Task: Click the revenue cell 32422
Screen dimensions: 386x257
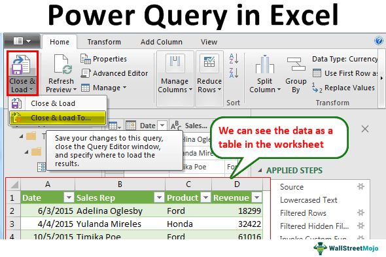Action: point(237,224)
